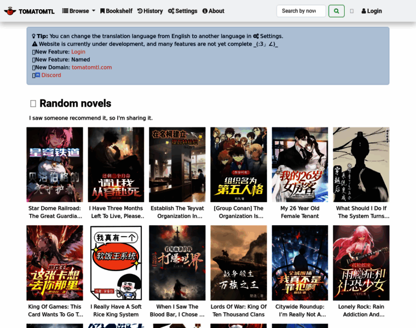Open the About page

click(213, 11)
